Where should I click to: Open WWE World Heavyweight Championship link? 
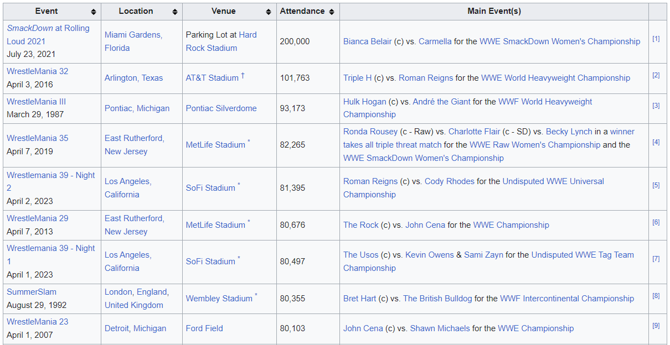555,77
